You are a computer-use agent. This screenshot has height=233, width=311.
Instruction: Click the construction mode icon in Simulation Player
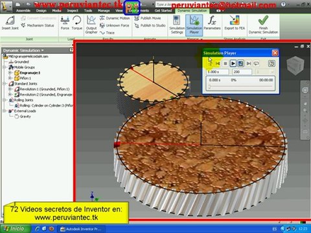click(x=210, y=63)
